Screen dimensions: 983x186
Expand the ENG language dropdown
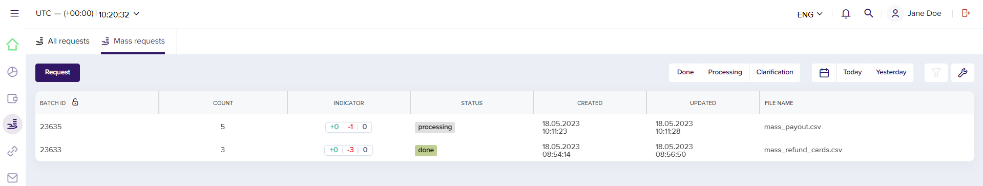point(810,14)
